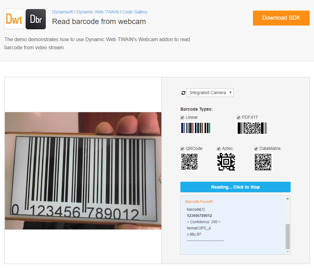Click the results panel scrollbar down arrow
This screenshot has height=269, width=314.
pos(288,252)
